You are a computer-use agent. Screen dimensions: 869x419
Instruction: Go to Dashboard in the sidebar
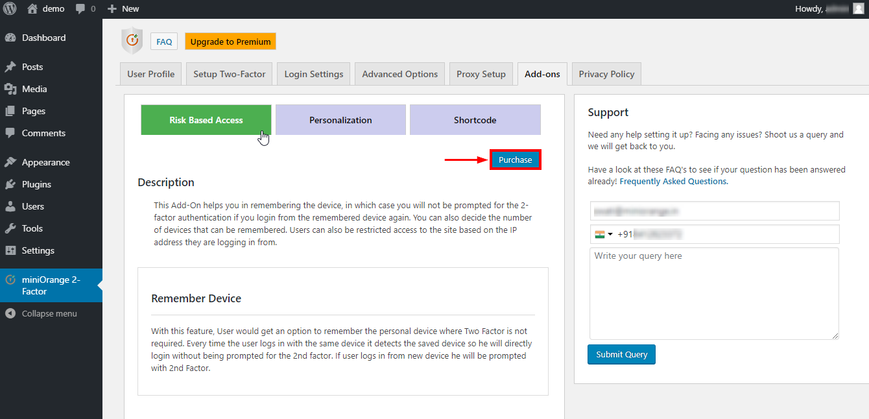pyautogui.click(x=51, y=38)
